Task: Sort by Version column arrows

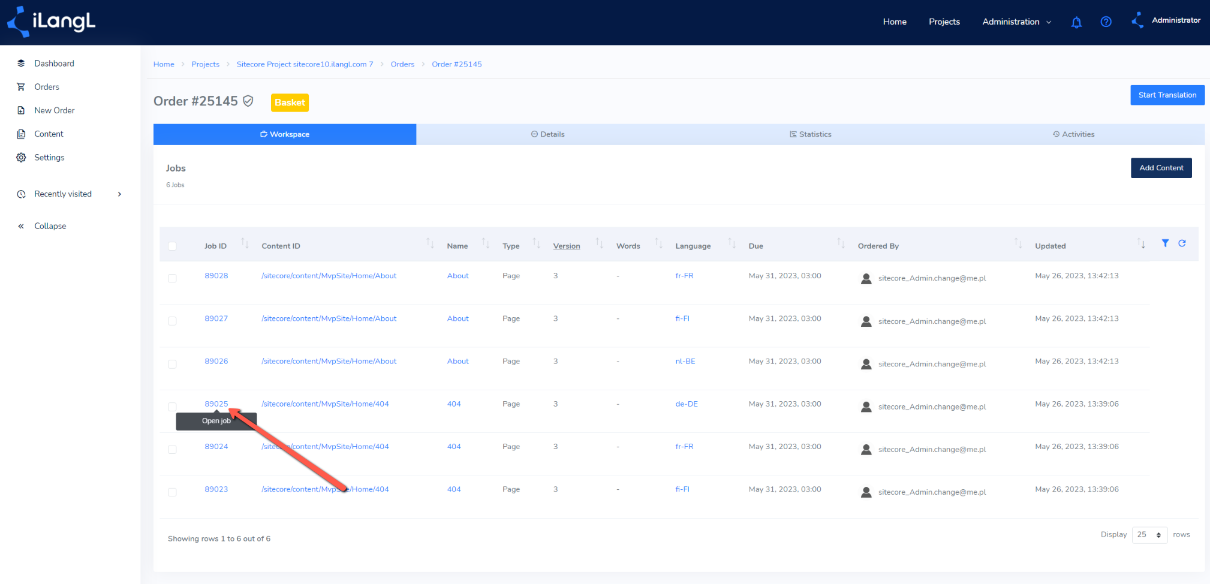Action: coord(600,243)
